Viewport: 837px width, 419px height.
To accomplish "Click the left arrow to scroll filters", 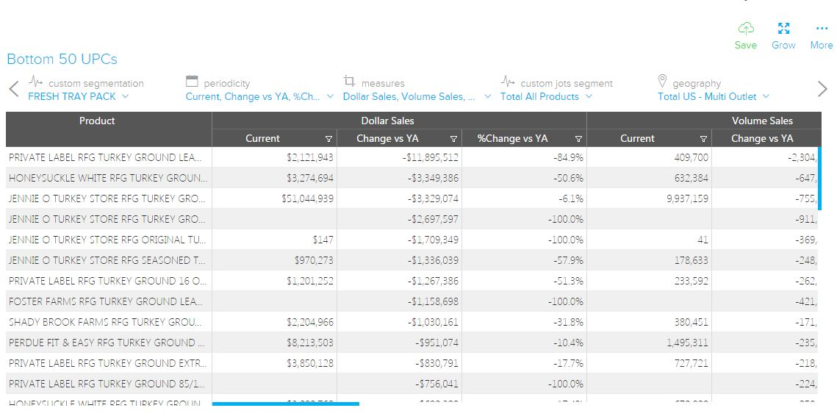I will point(13,90).
